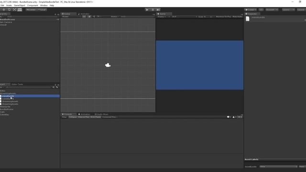Toggle Maximize On Play
The height and width of the screenshot is (172, 306).
(x=223, y=17)
